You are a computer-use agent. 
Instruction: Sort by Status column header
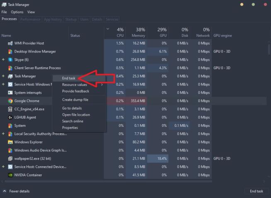[x=75, y=36]
